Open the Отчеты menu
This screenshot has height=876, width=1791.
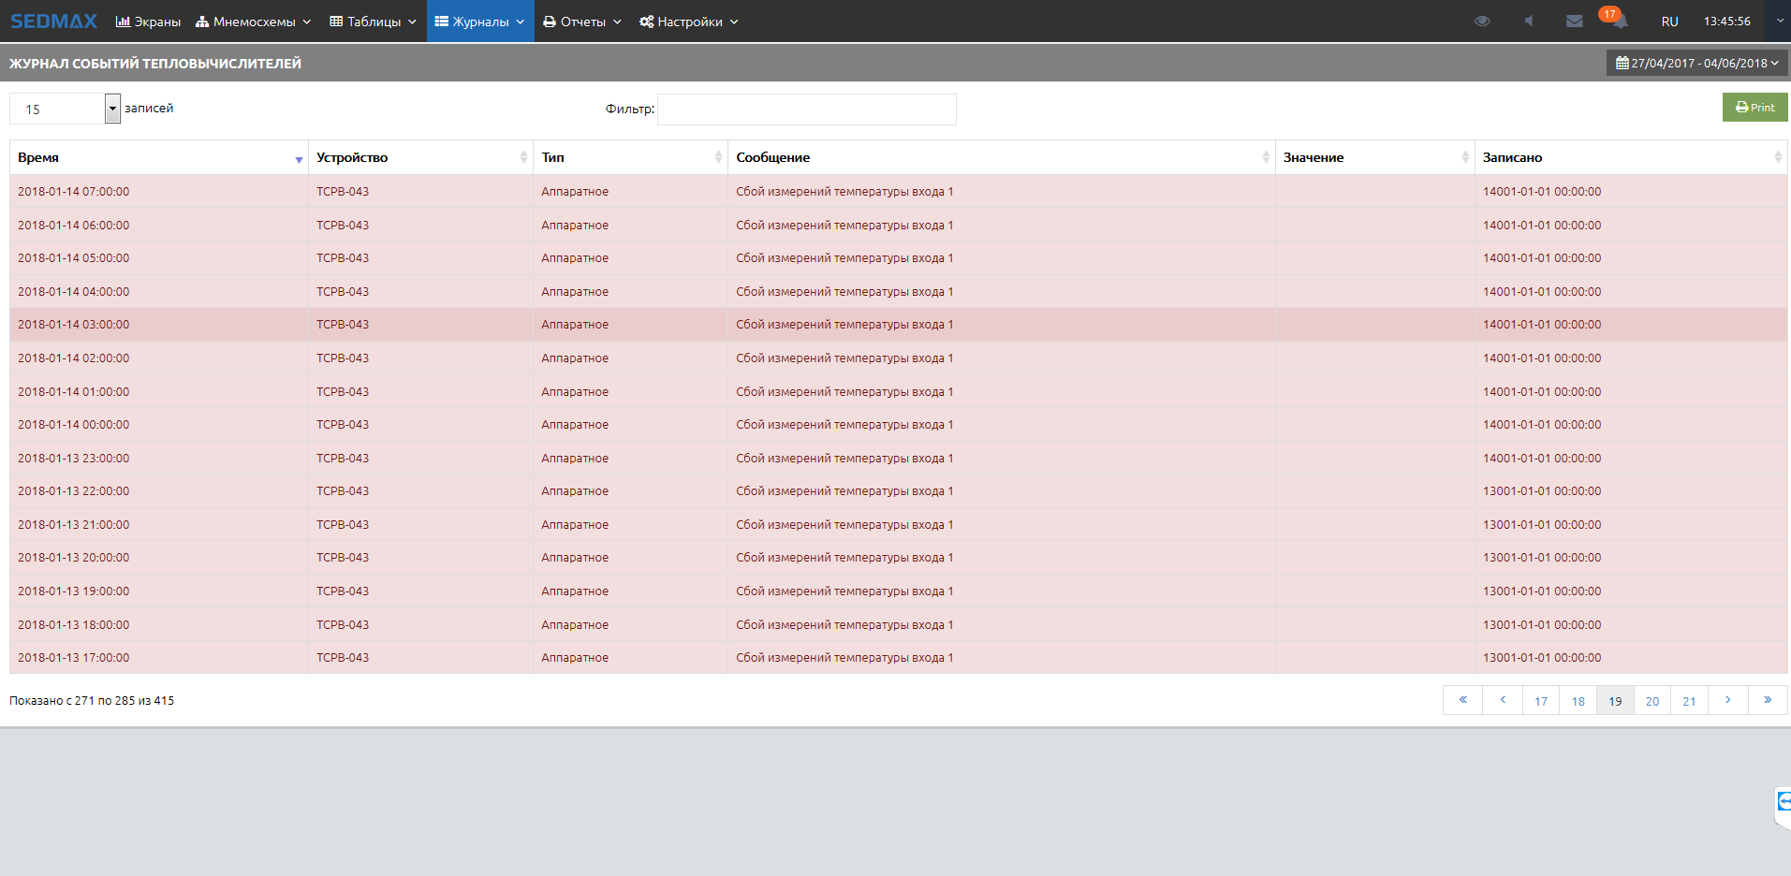pyautogui.click(x=581, y=21)
